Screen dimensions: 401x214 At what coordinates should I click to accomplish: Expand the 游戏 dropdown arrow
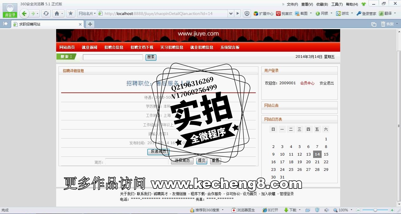pos(352,13)
